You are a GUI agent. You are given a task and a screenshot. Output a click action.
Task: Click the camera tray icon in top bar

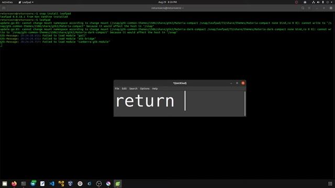point(305,2)
